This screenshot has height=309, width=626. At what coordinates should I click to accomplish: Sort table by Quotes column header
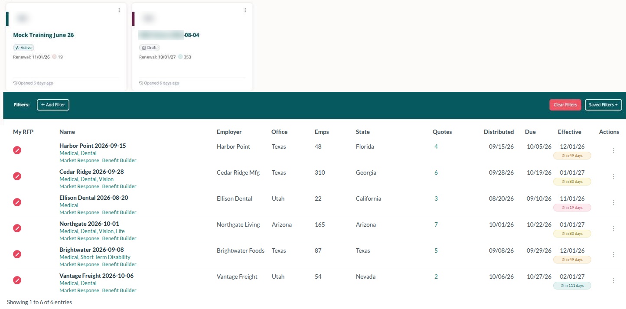pos(442,132)
